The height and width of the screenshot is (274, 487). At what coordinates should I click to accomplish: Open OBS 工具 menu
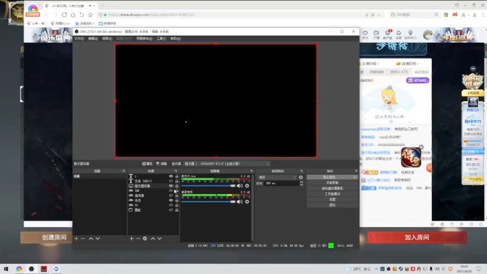click(x=161, y=38)
